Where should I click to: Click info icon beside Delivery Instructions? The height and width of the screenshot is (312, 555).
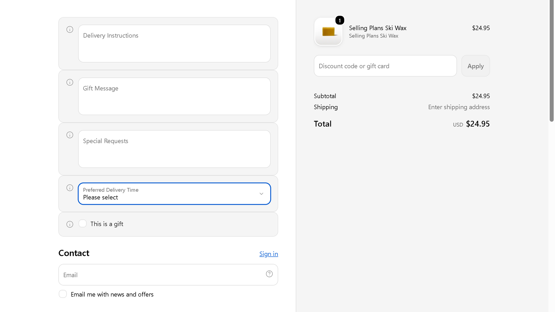pyautogui.click(x=70, y=29)
